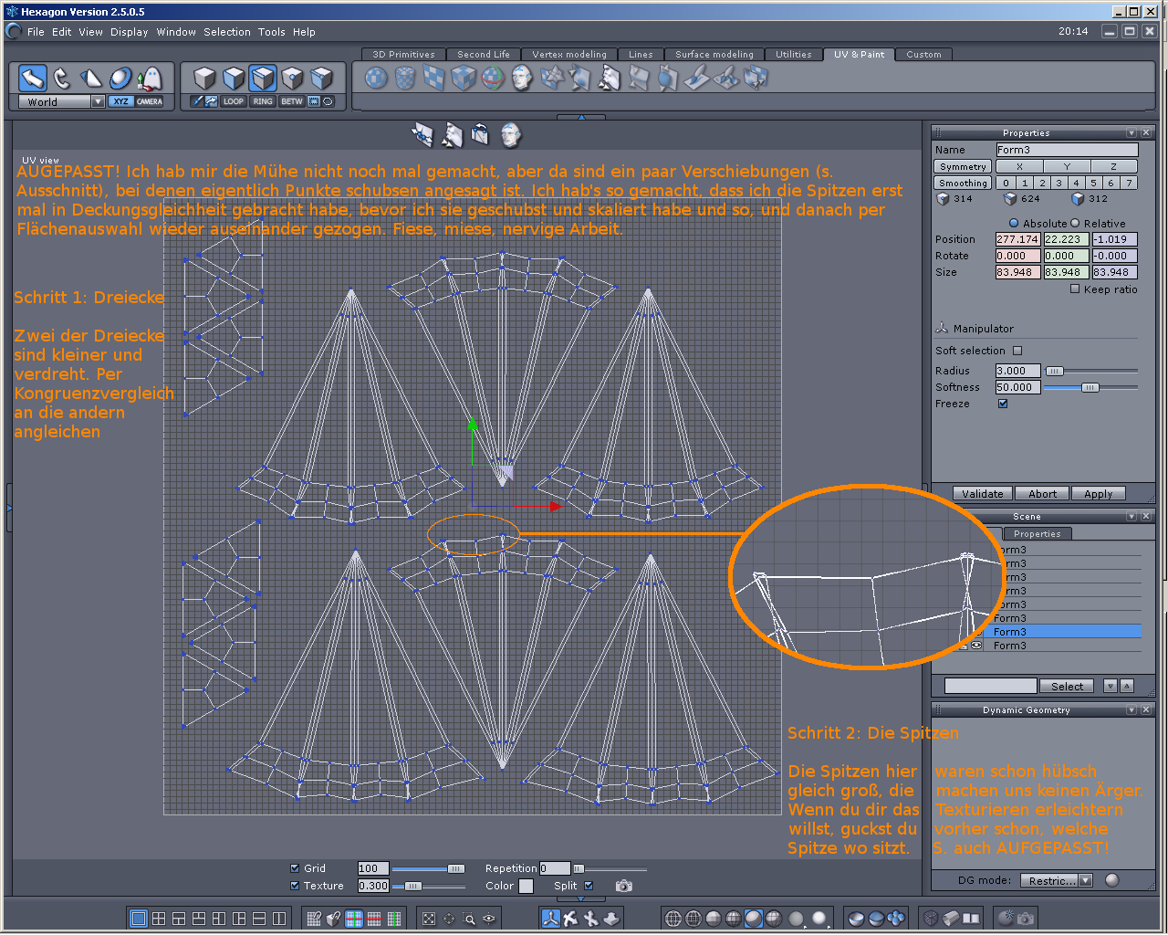
Task: Click the RING selection button
Action: tap(263, 101)
